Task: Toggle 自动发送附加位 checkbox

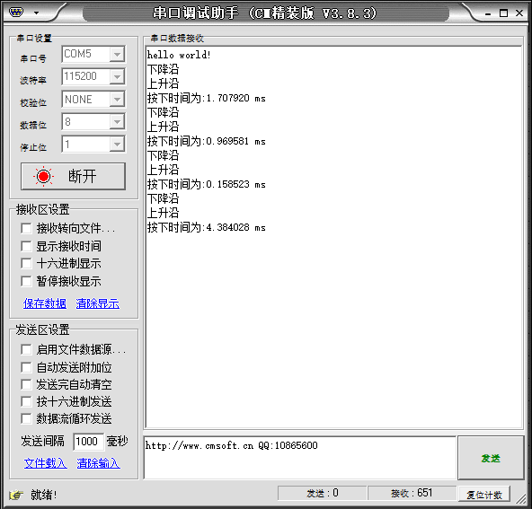Action: point(26,367)
